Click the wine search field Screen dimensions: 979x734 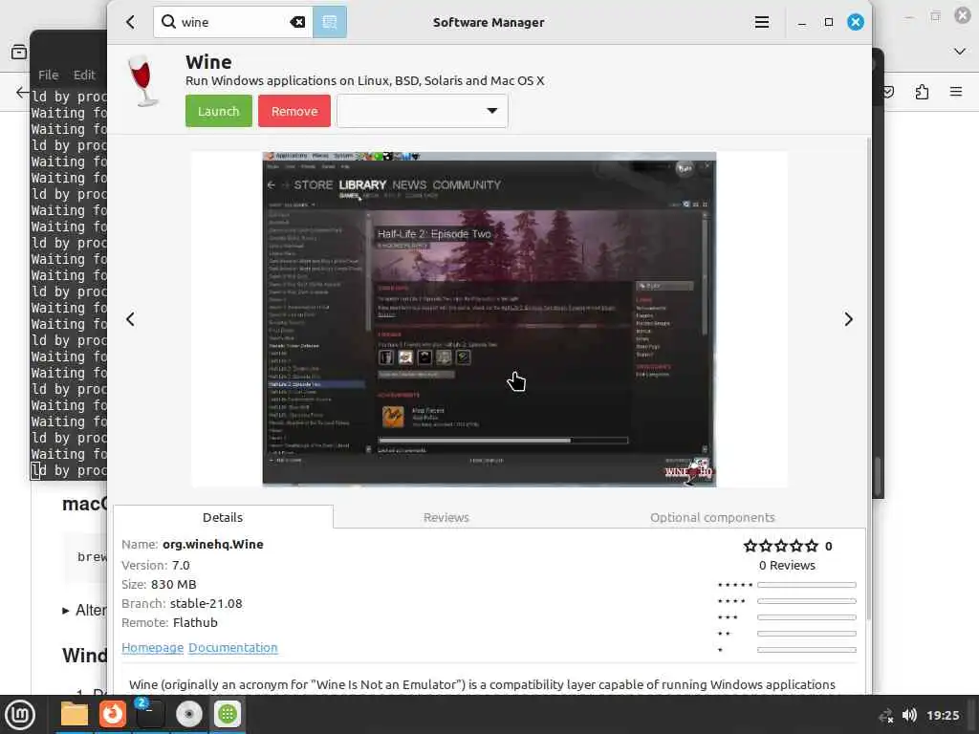coord(233,23)
